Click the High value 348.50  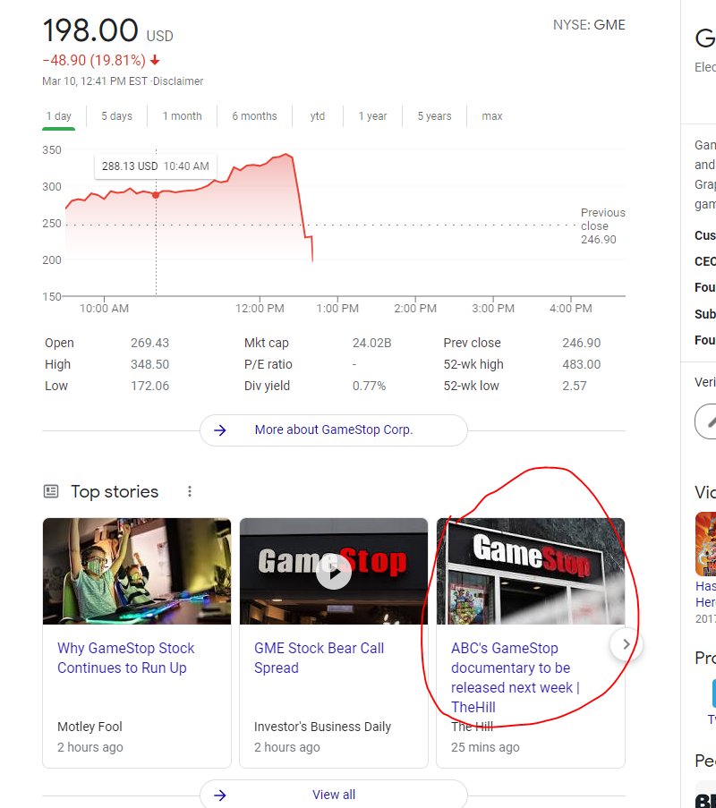coord(149,364)
